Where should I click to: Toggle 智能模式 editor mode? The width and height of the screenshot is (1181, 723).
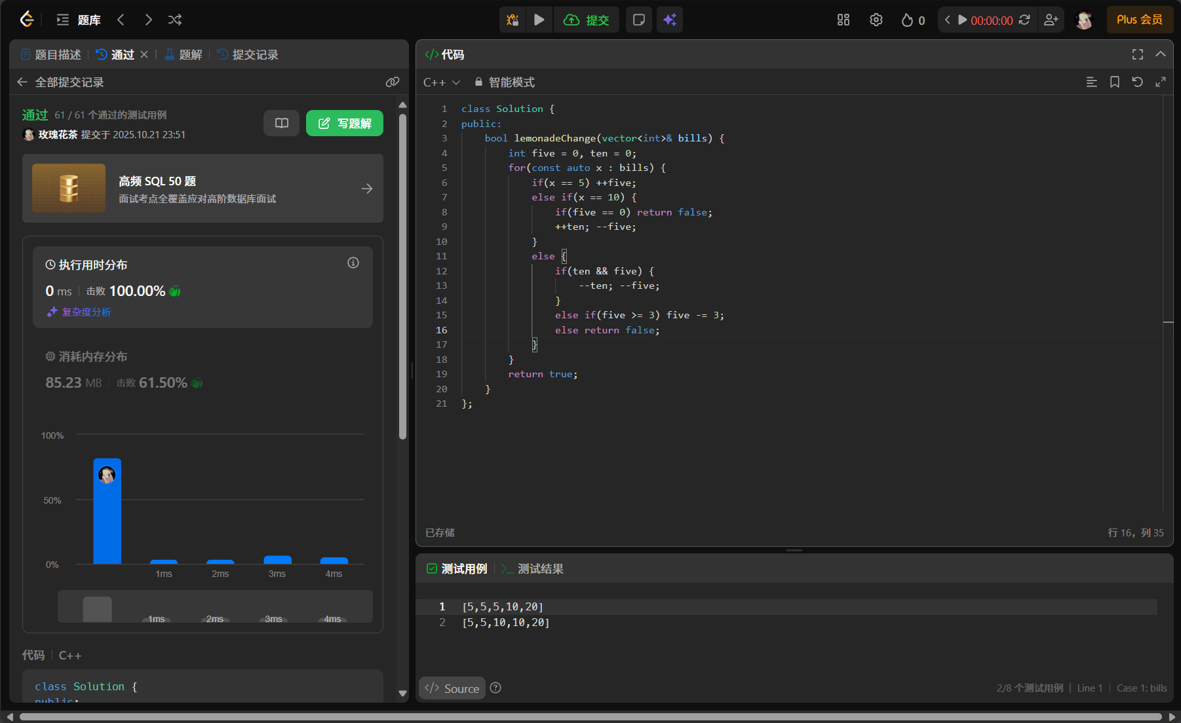pyautogui.click(x=505, y=82)
